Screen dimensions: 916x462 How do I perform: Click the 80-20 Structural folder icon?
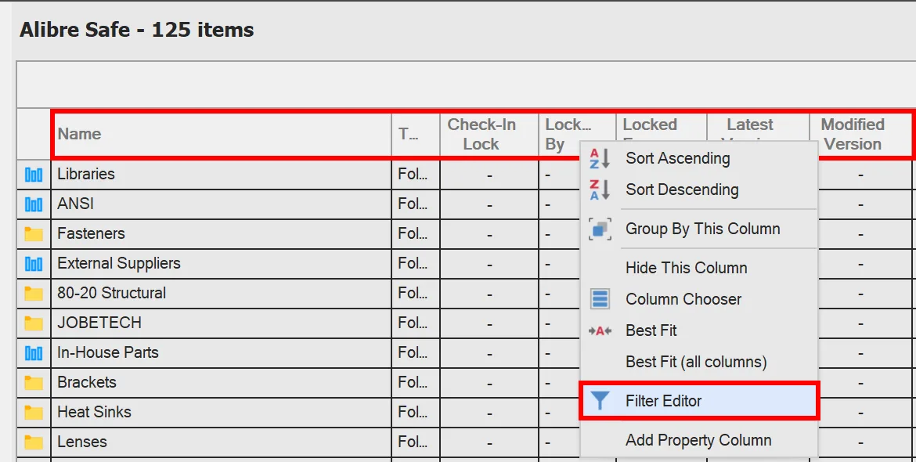[x=34, y=294]
